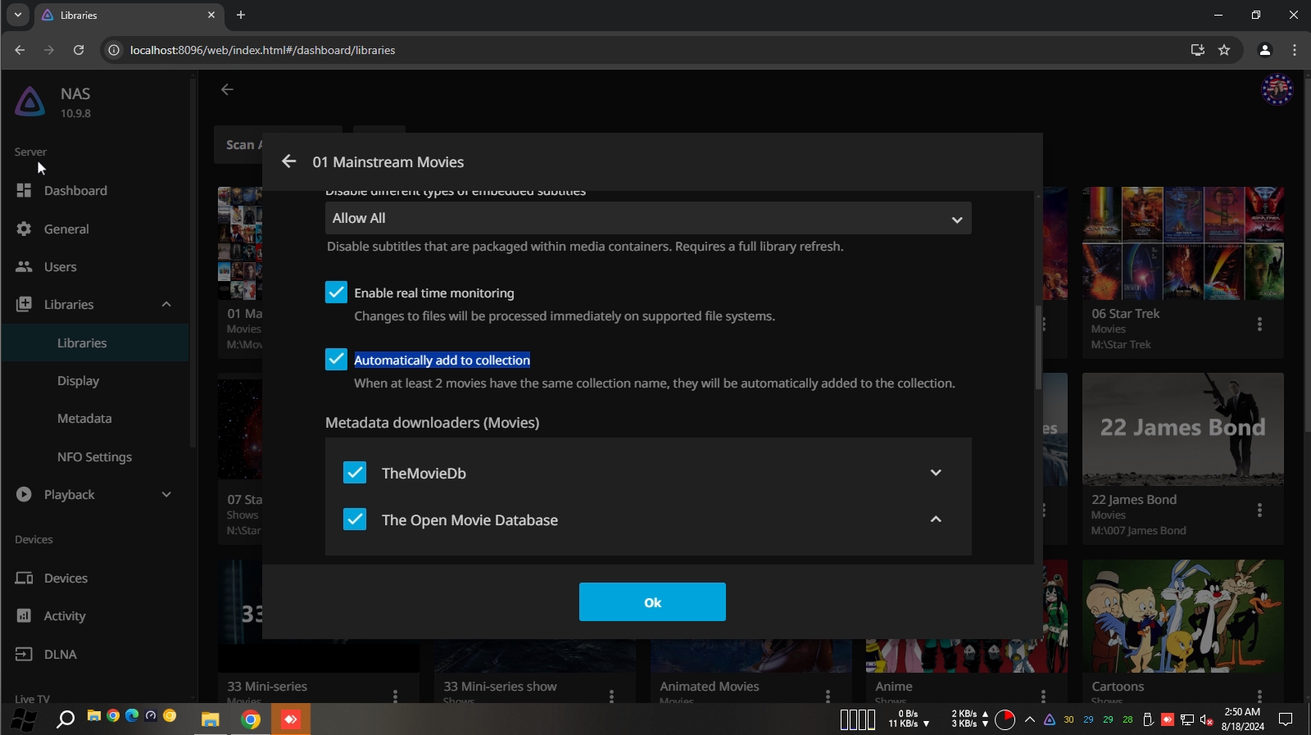Disable real time monitoring checkbox
1311x735 pixels.
(x=336, y=293)
